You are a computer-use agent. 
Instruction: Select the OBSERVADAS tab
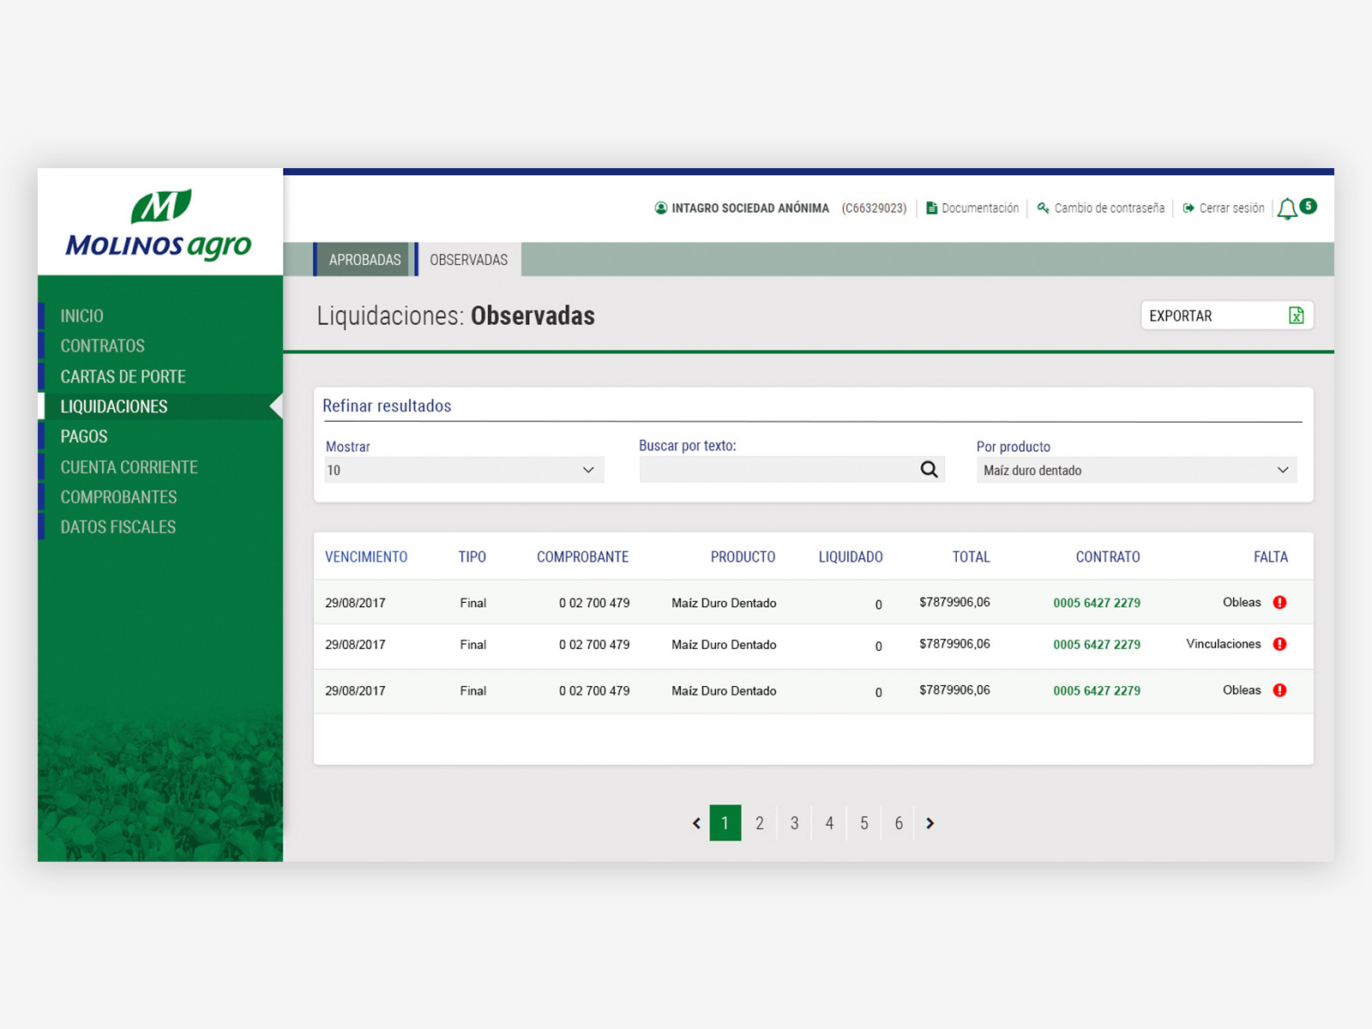pos(468,260)
